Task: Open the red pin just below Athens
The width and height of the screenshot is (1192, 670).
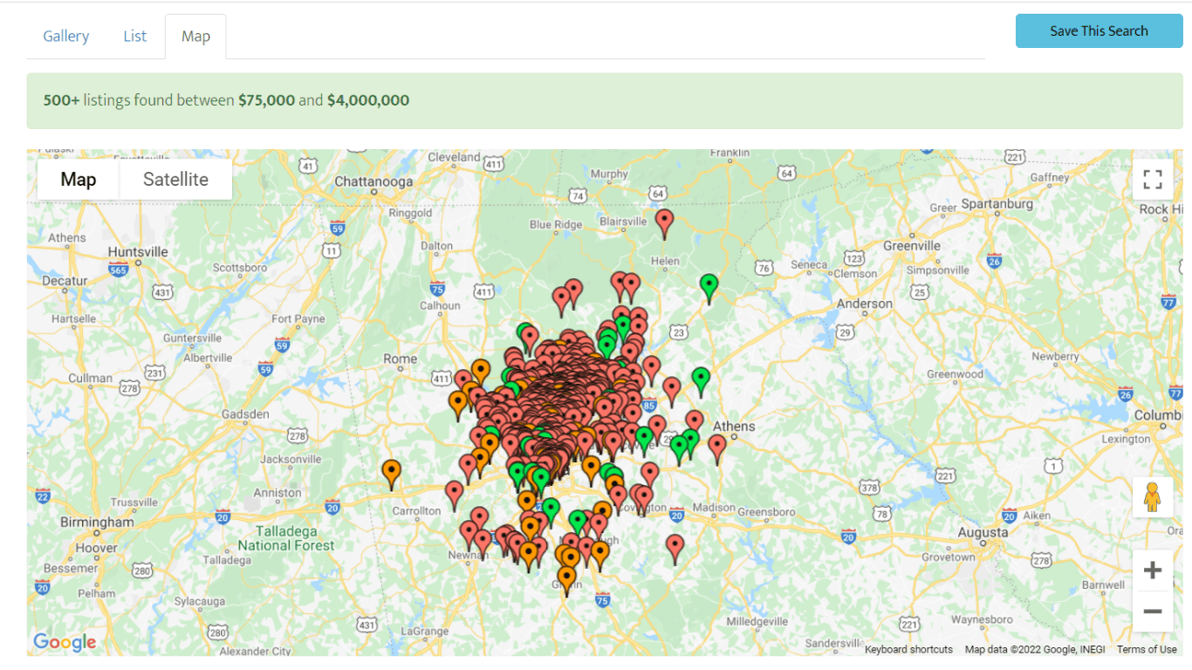Action: [x=717, y=447]
